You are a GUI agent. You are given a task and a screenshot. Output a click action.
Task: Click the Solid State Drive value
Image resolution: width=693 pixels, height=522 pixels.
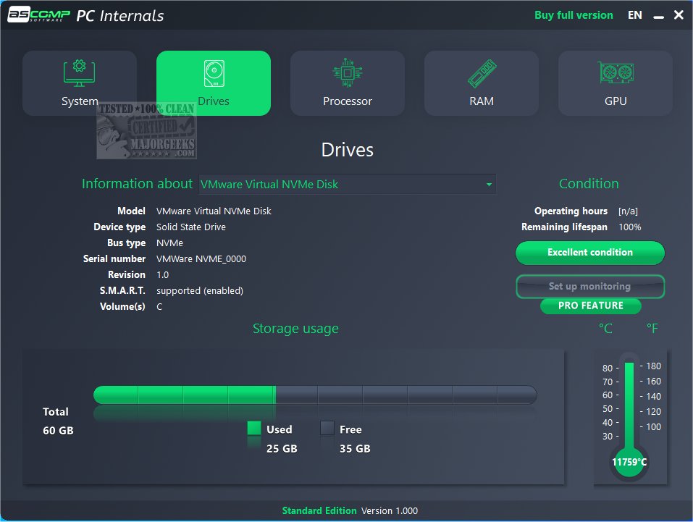191,227
